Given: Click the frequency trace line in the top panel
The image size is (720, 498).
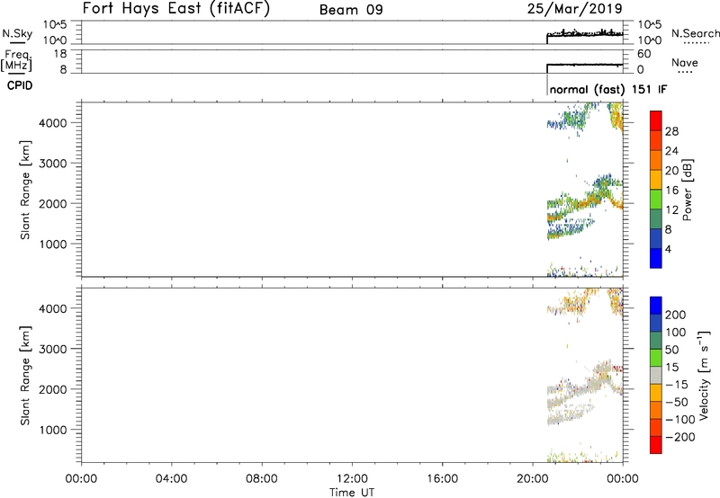Looking at the screenshot, I should point(585,65).
